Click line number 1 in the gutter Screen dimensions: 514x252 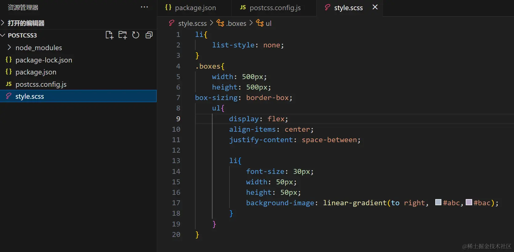point(178,34)
